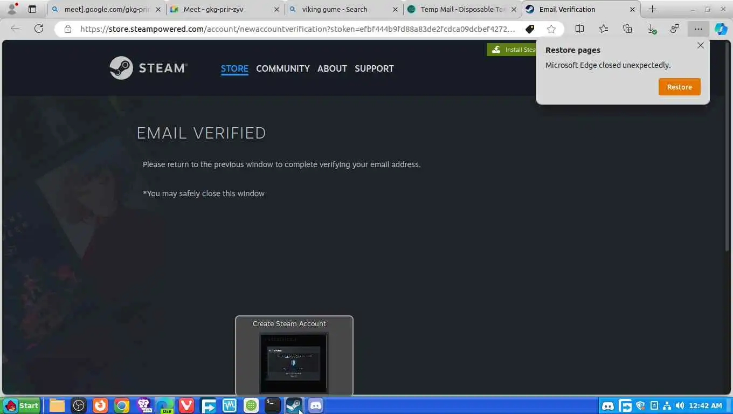Open the shopping price tag icon
Screen dimensions: 733x414
click(x=530, y=29)
